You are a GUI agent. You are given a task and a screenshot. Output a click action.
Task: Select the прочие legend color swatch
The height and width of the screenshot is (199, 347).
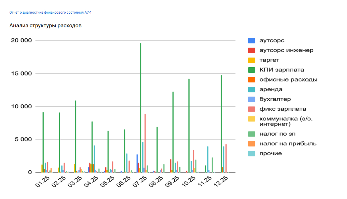pyautogui.click(x=252, y=153)
